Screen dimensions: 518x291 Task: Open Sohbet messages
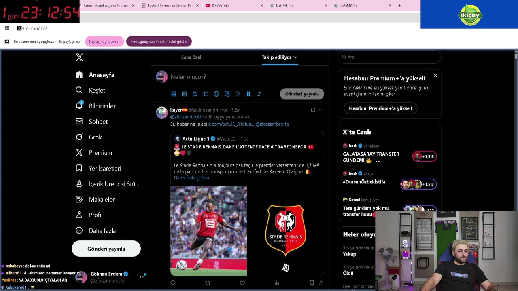(92, 122)
